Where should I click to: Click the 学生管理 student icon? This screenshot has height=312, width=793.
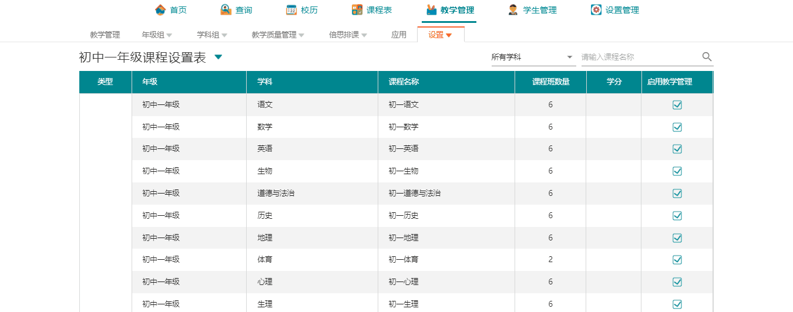click(513, 10)
